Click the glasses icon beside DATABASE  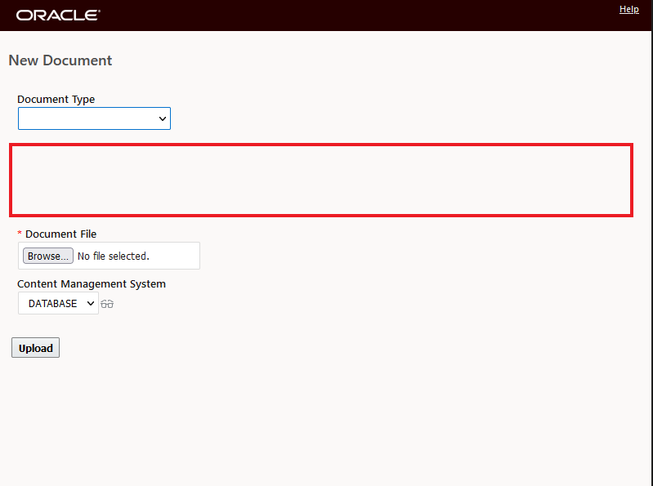107,304
